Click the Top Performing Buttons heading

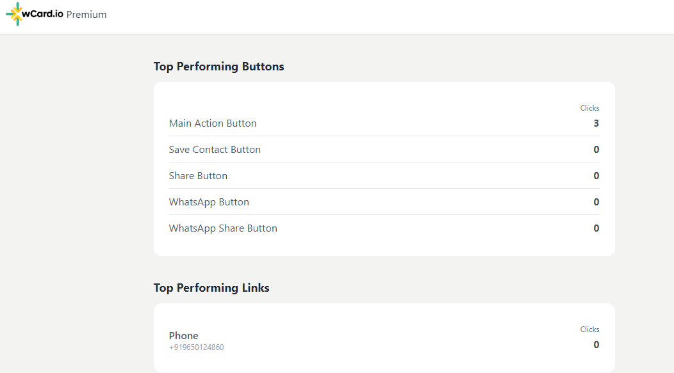[218, 67]
